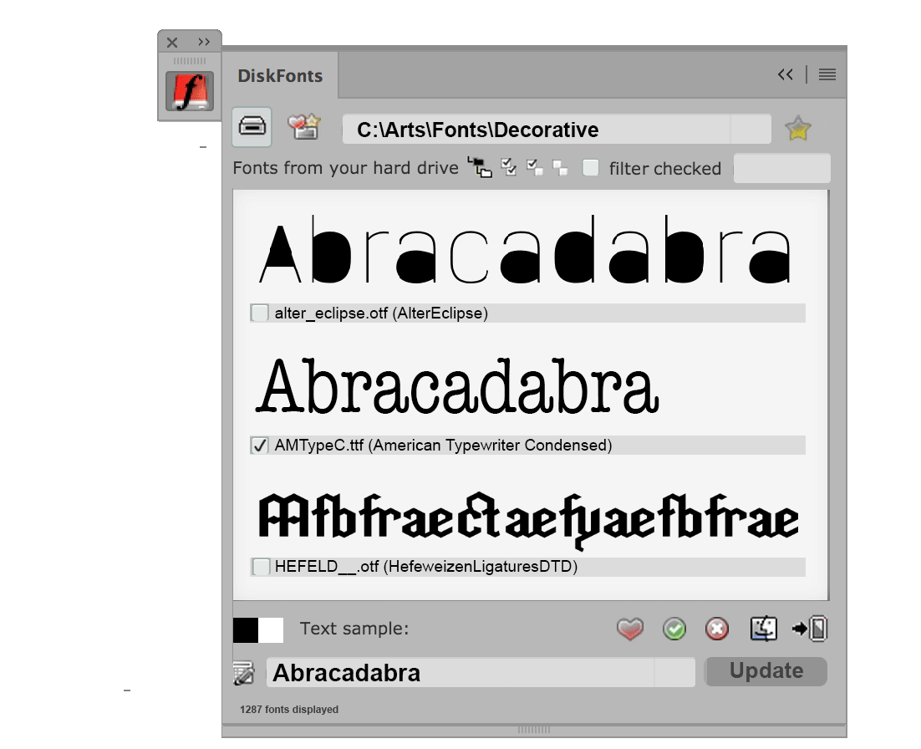921x749 pixels.
Task: Click the red X remove icon
Action: click(717, 629)
